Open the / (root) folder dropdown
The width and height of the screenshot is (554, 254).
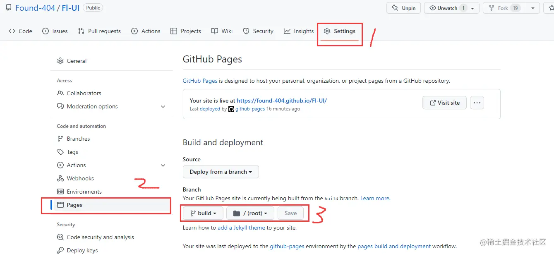pos(250,213)
